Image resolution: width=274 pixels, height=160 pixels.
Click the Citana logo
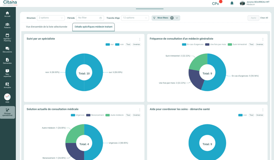coord(10,3)
